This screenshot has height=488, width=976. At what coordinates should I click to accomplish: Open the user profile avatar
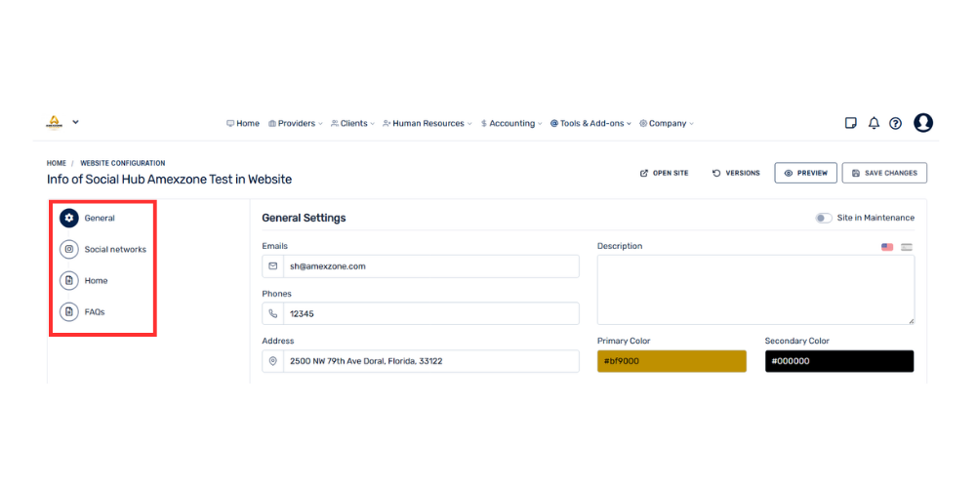[923, 123]
